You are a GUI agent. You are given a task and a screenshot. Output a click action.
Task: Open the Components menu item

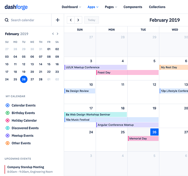coord(133,7)
